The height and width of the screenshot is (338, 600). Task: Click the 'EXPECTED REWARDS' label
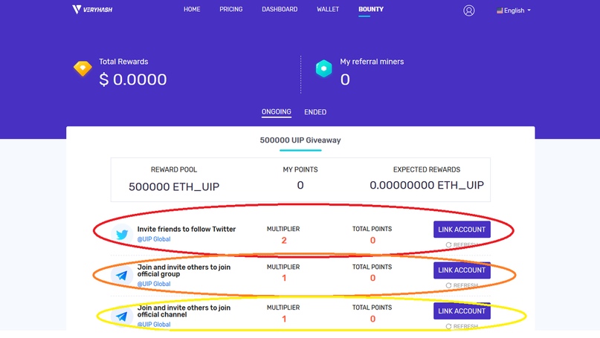[427, 169]
